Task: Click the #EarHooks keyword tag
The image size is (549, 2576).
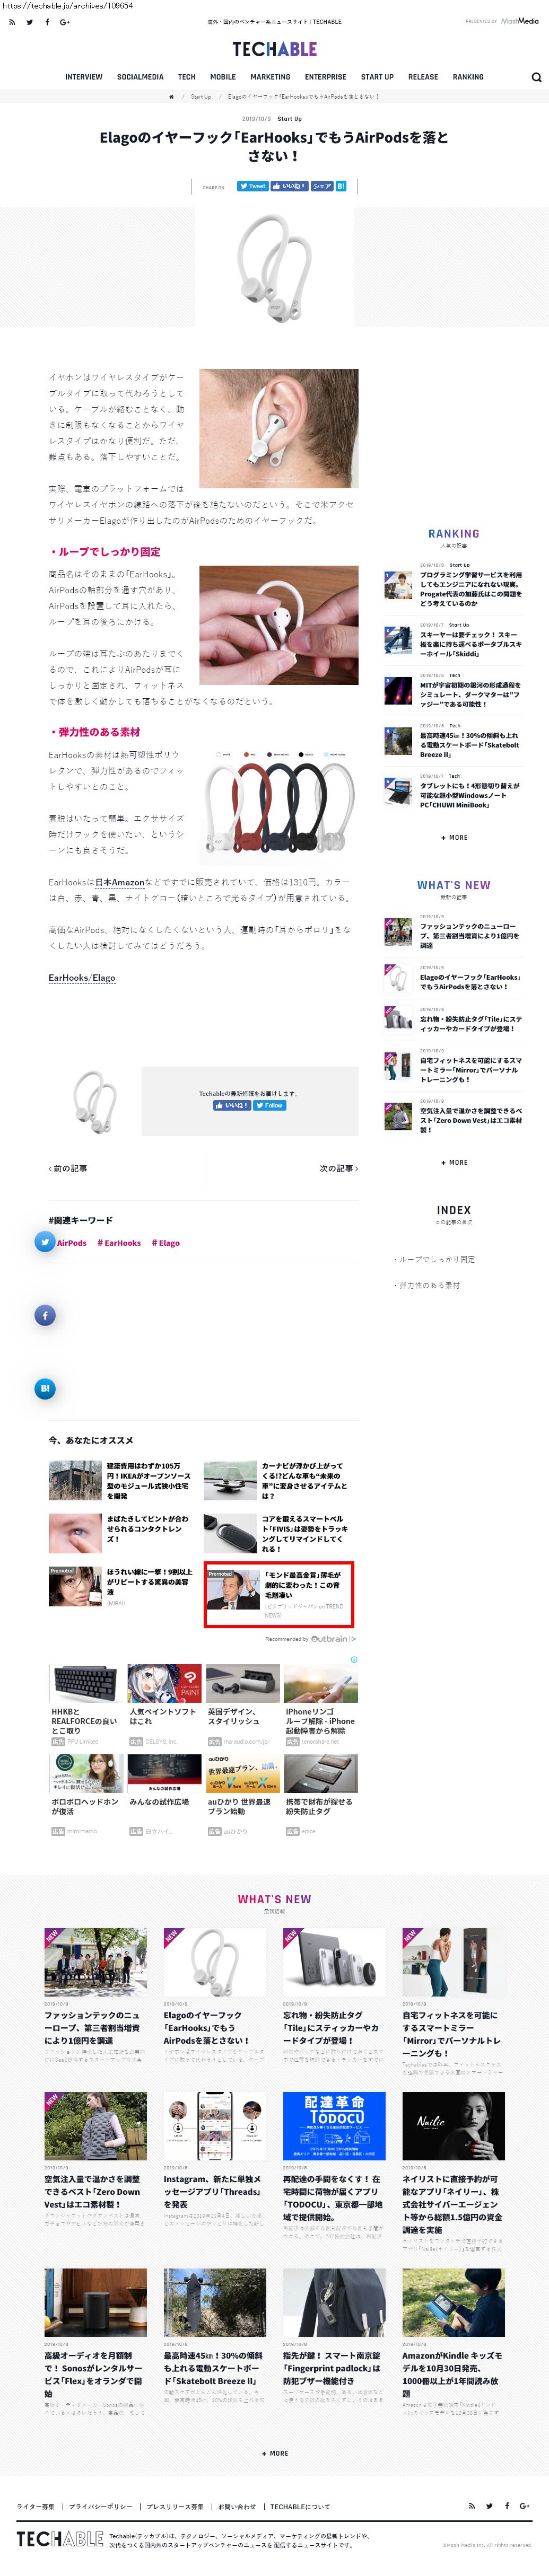Action: (x=119, y=1243)
